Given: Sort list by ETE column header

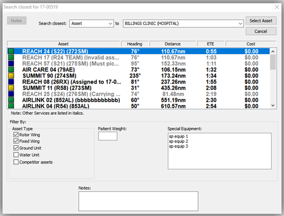Looking at the screenshot, I should (x=211, y=44).
